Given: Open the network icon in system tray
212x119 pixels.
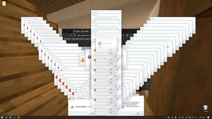Looking at the screenshot, I should click(x=179, y=117).
